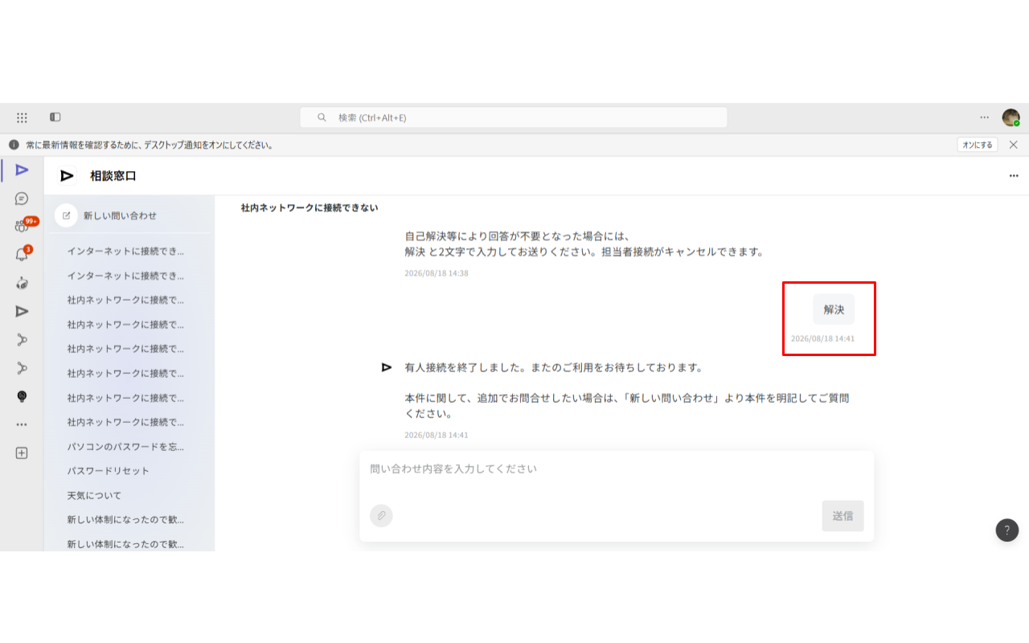Open the パソコンのパスワードを忘... inquiry
The height and width of the screenshot is (643, 1029).
coord(126,446)
